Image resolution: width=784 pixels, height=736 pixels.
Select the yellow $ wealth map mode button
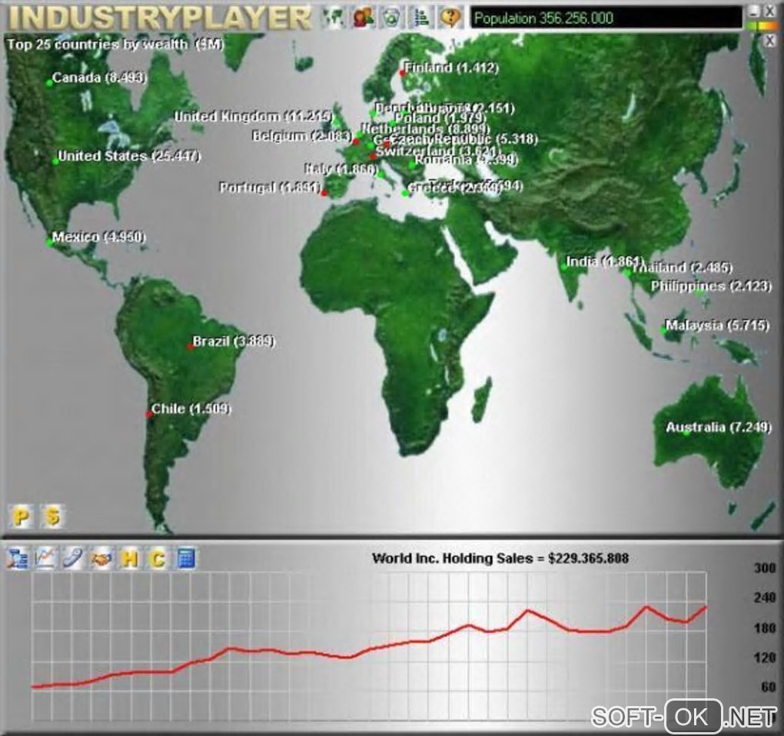click(53, 516)
